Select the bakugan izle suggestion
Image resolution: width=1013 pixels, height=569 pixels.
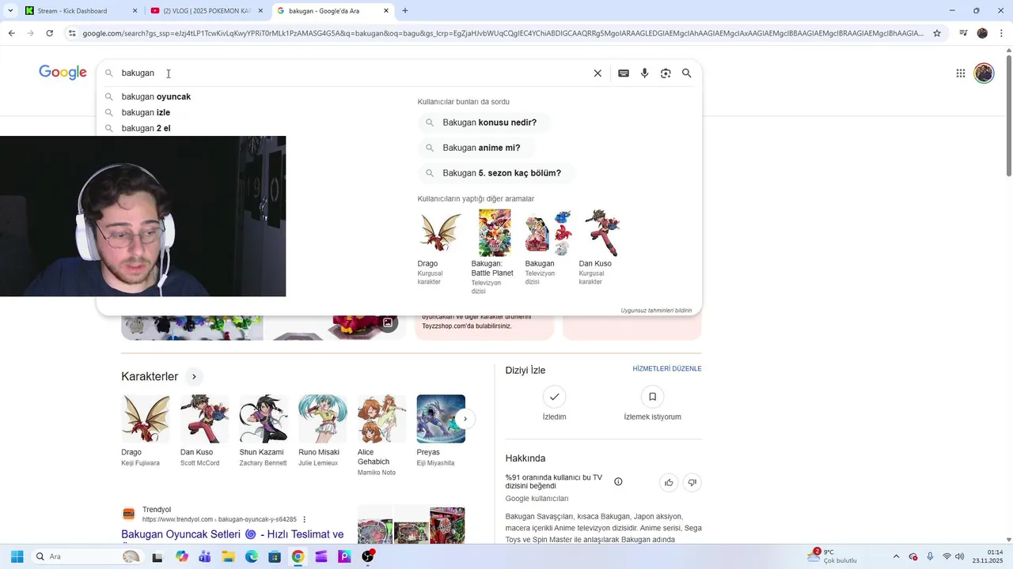coord(146,112)
